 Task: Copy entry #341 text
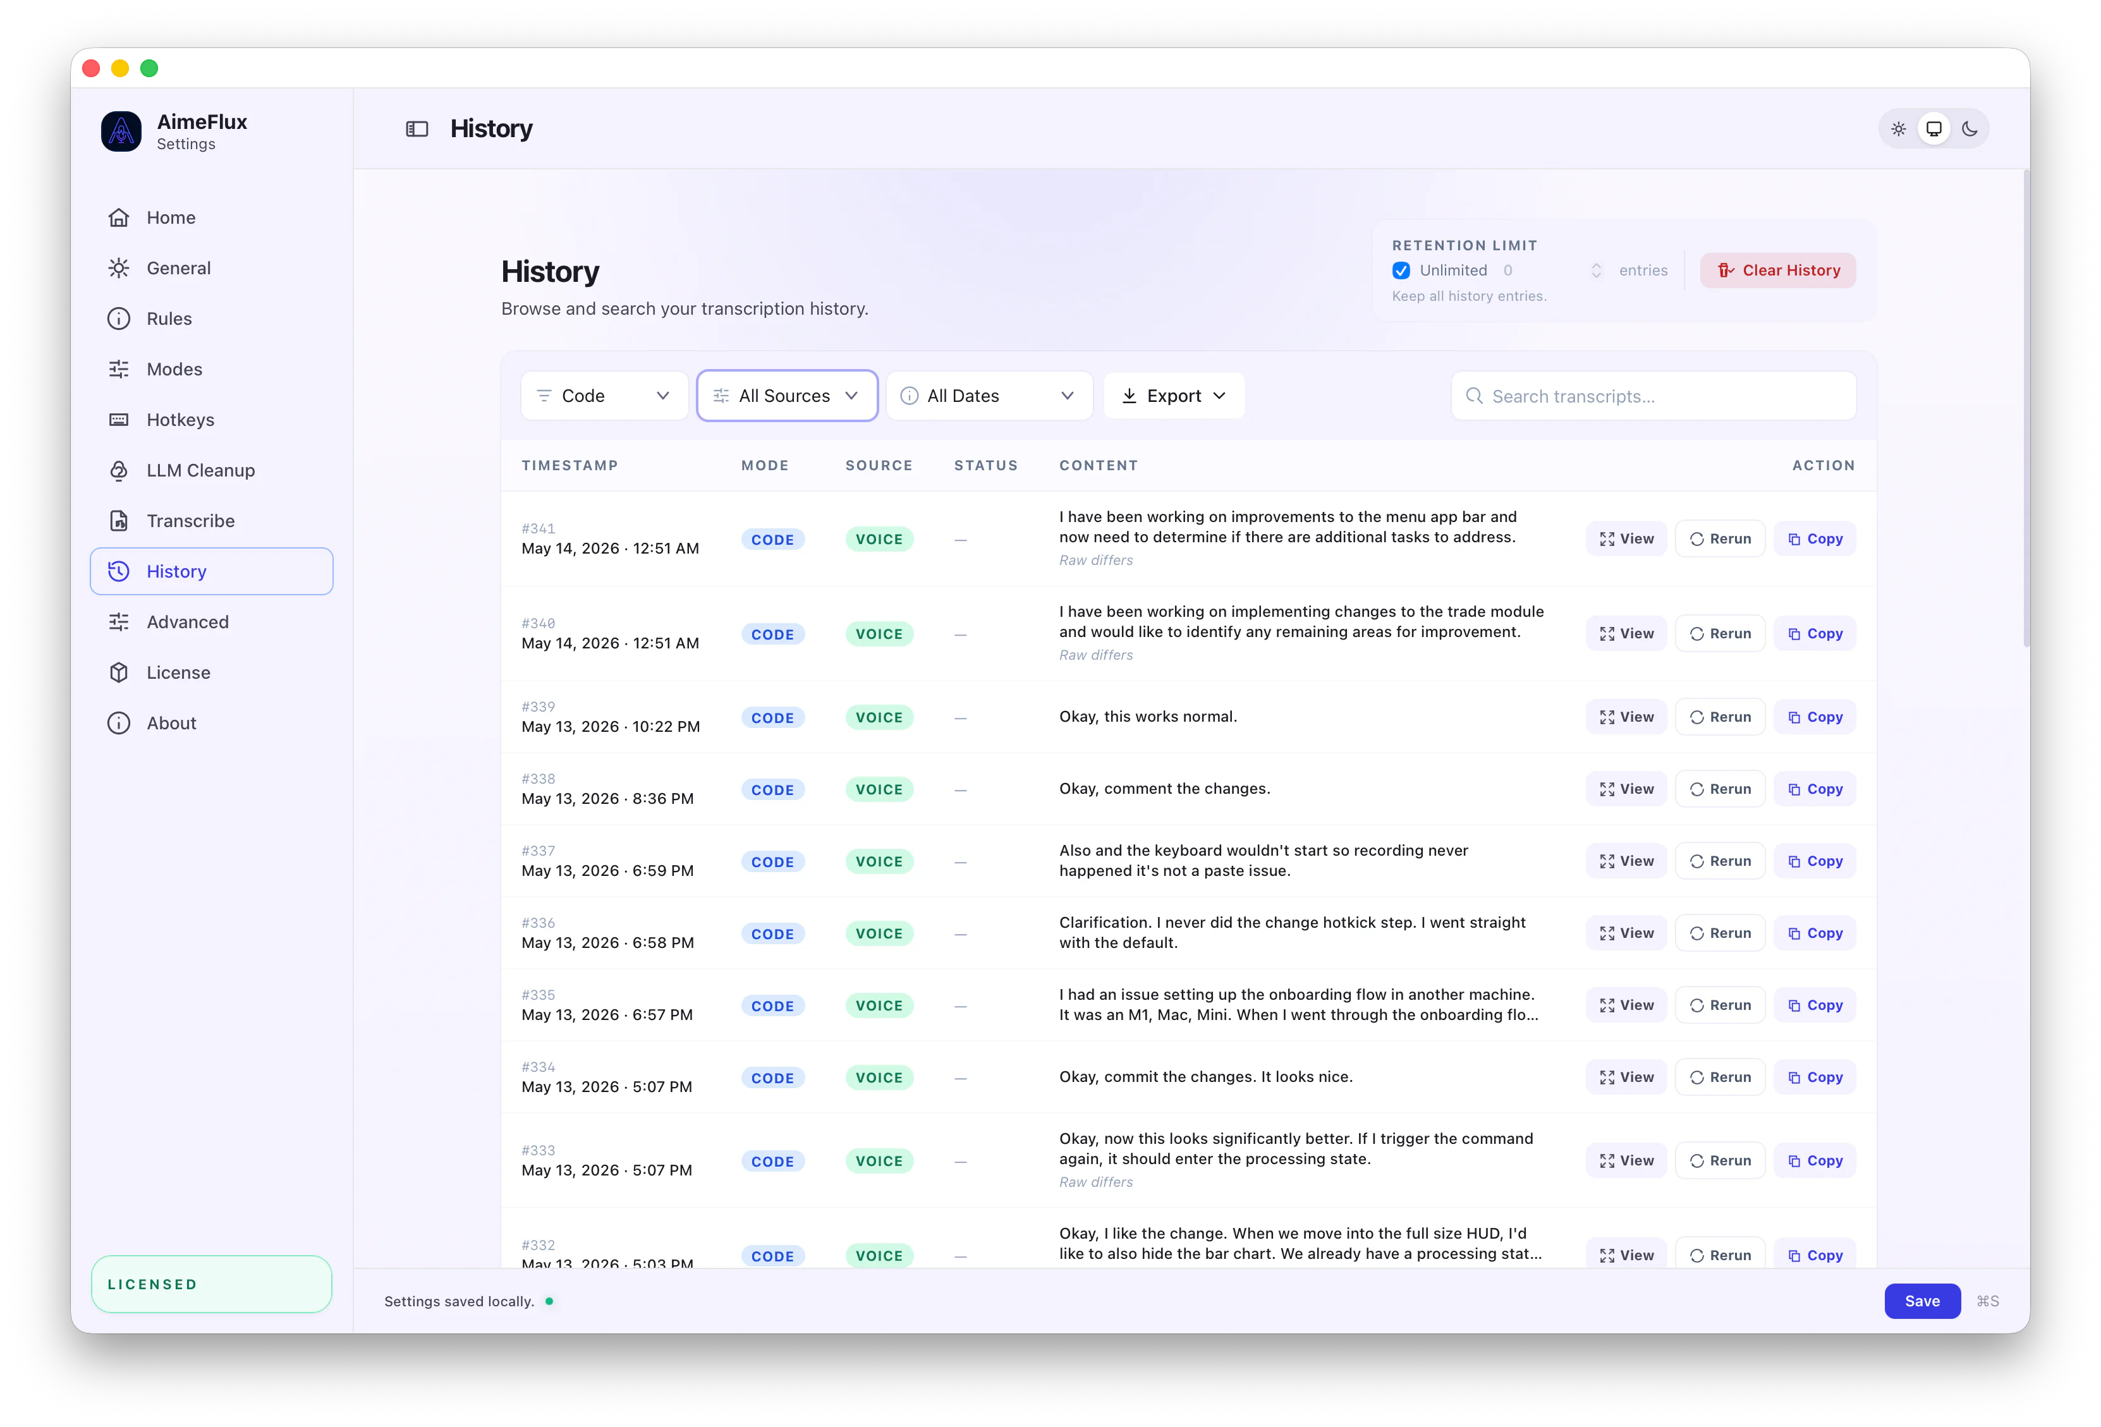[x=1815, y=540]
